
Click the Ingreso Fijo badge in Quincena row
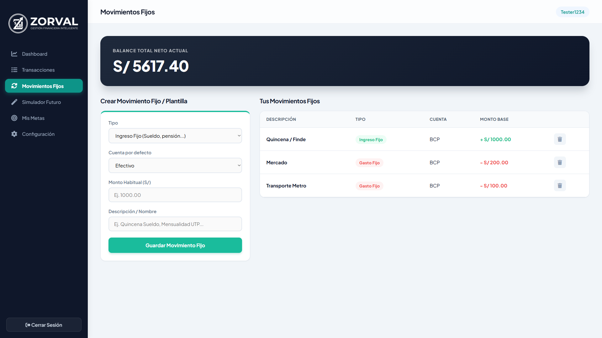click(x=371, y=140)
